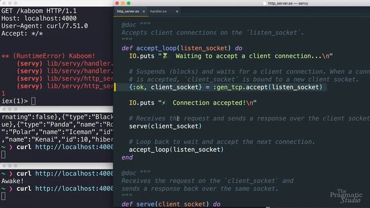Click the '"name":"Kenai","id":10' JSON output line

click(x=57, y=140)
